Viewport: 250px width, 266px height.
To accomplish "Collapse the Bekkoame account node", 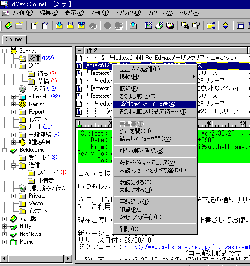I will pyautogui.click(x=5, y=150).
